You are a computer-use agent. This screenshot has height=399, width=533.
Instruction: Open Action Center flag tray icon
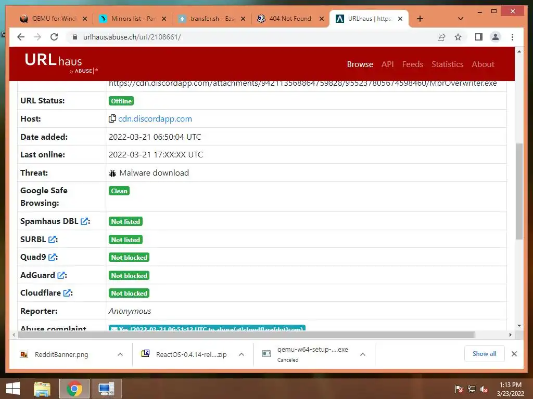click(459, 389)
